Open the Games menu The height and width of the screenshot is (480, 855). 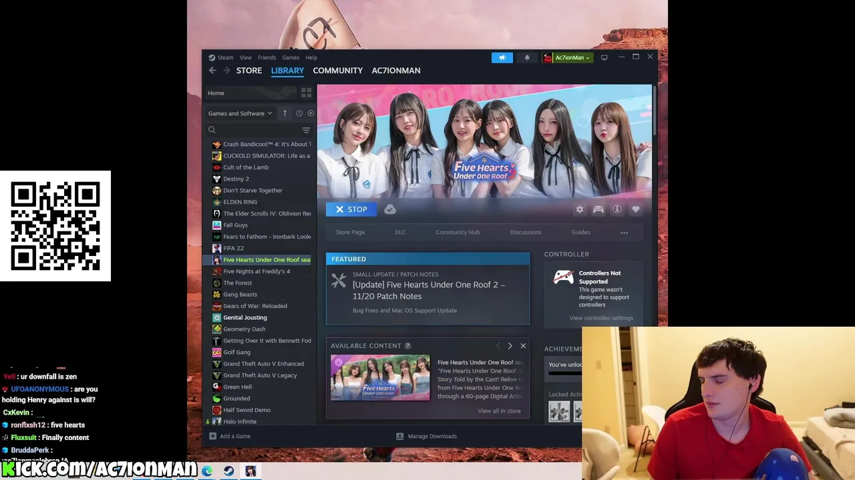pos(291,57)
